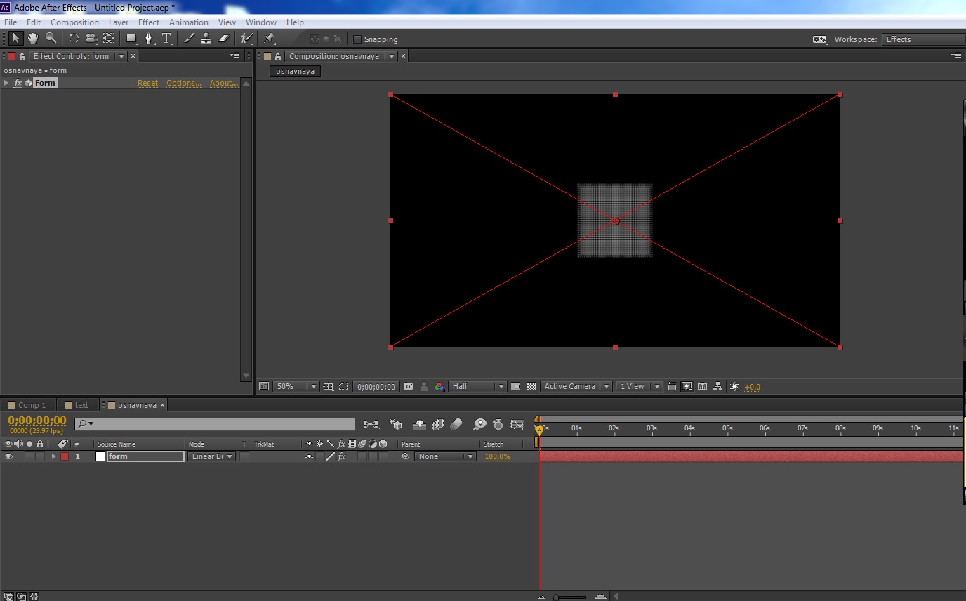Select the Pan Behind anchor point tool
The image size is (966, 601).
109,39
